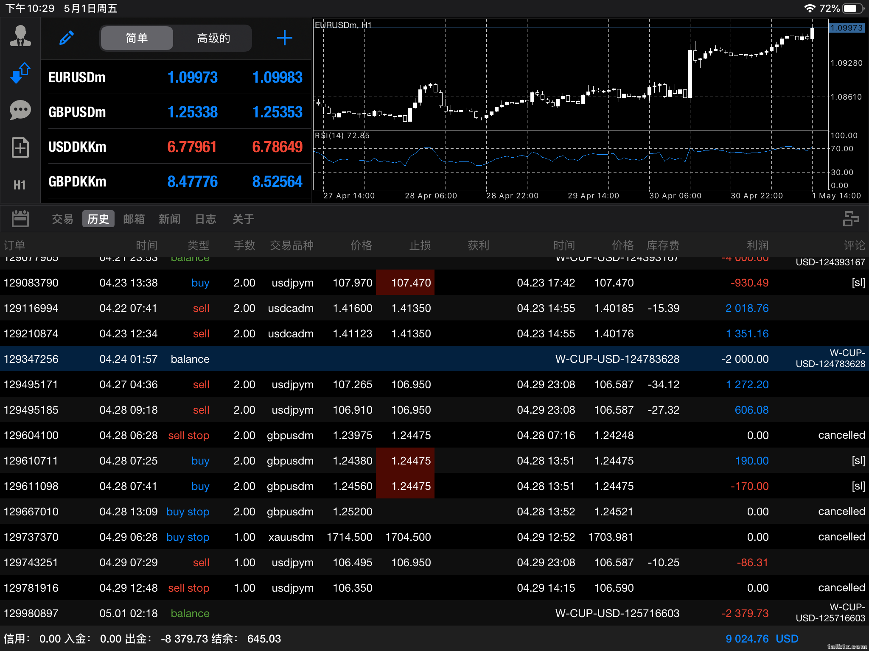The height and width of the screenshot is (651, 869).
Task: Tap the trade arrows icon in sidebar
Action: (x=20, y=73)
